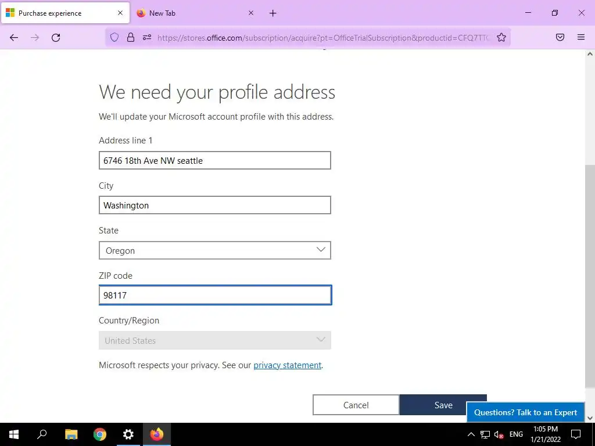View site security lock information
Viewport: 595px width, 446px height.
point(131,37)
